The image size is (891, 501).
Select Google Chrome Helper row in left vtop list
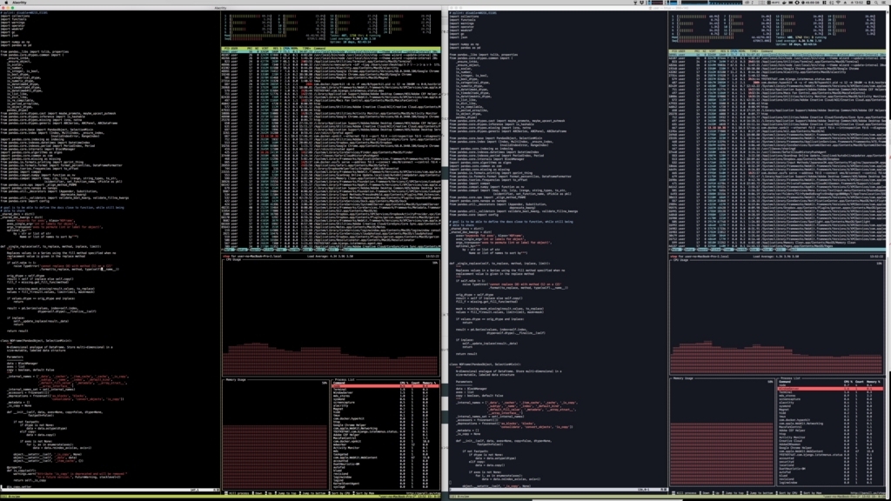(x=385, y=424)
